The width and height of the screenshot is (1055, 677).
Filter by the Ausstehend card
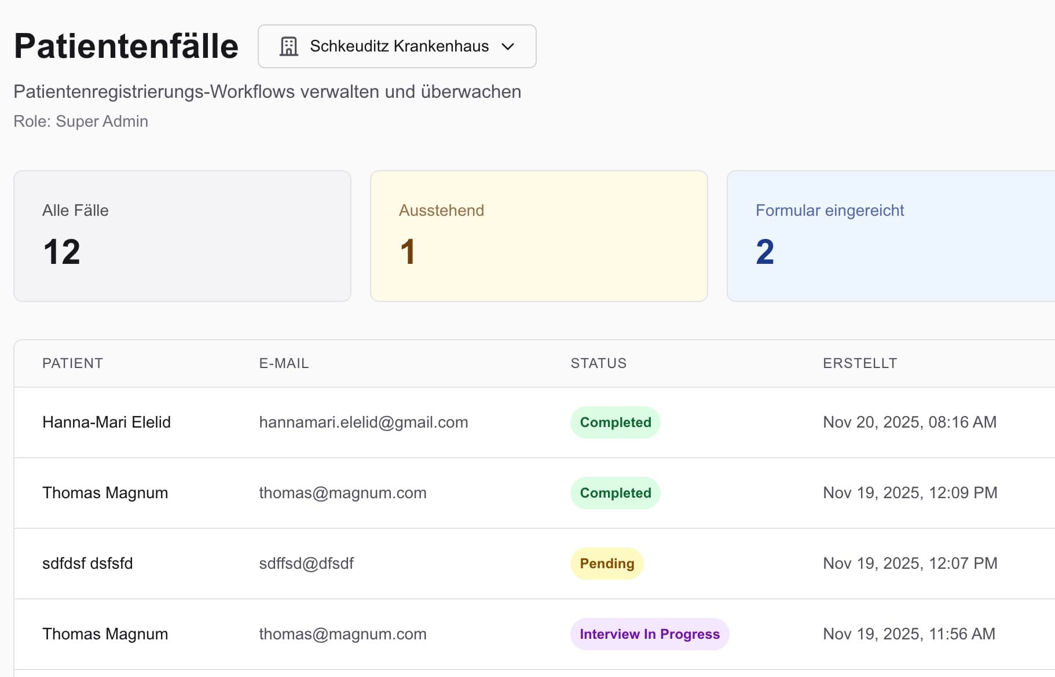tap(539, 236)
